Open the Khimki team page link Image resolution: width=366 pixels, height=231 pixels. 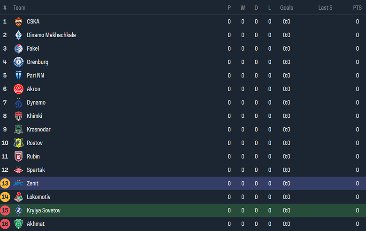coord(34,116)
